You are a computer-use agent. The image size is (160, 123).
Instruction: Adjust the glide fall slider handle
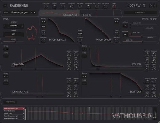tap(142, 37)
